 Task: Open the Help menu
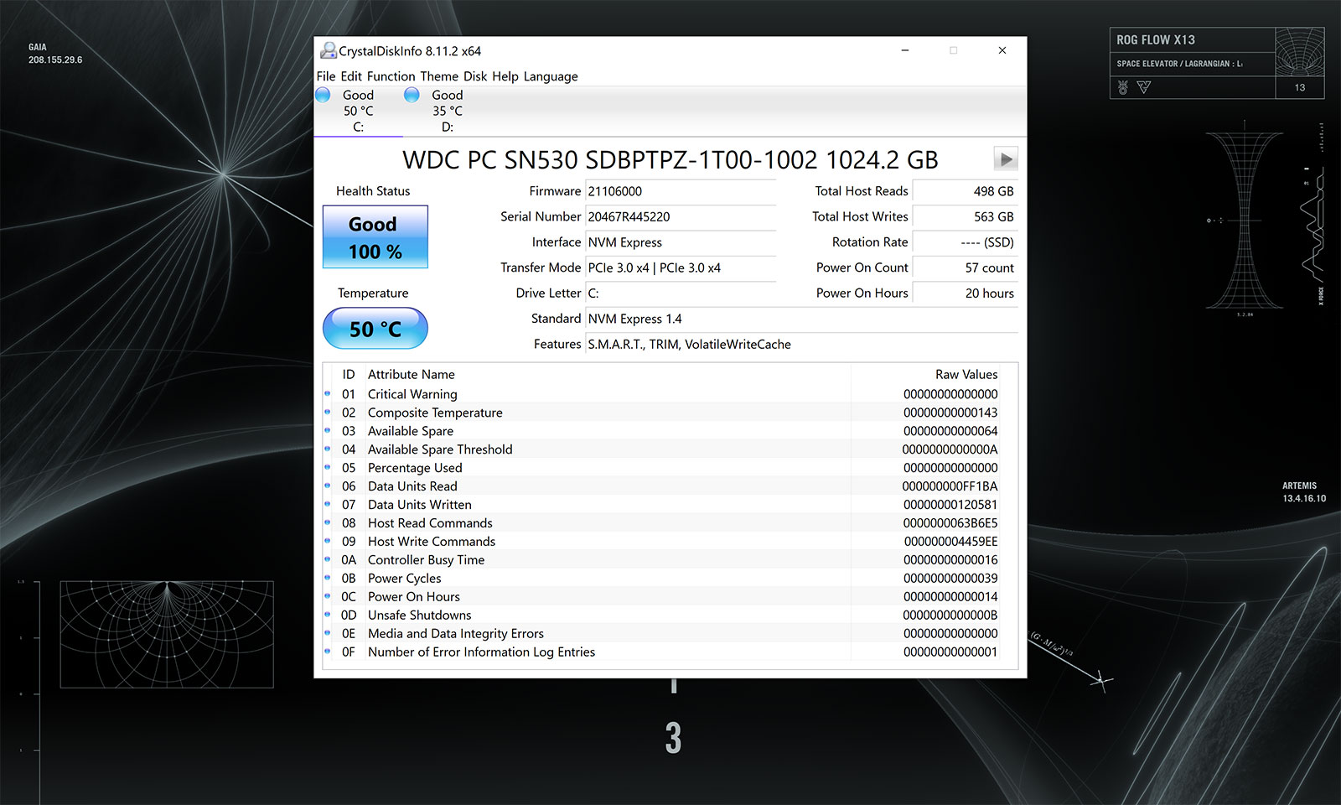point(505,76)
